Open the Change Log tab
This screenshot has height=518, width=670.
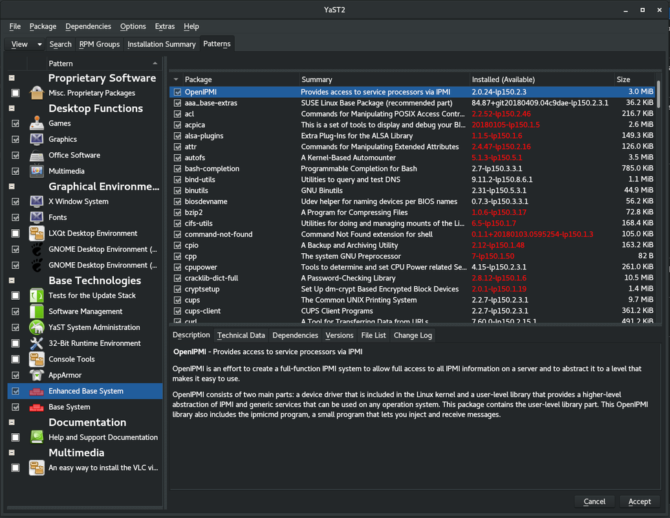pyautogui.click(x=413, y=335)
